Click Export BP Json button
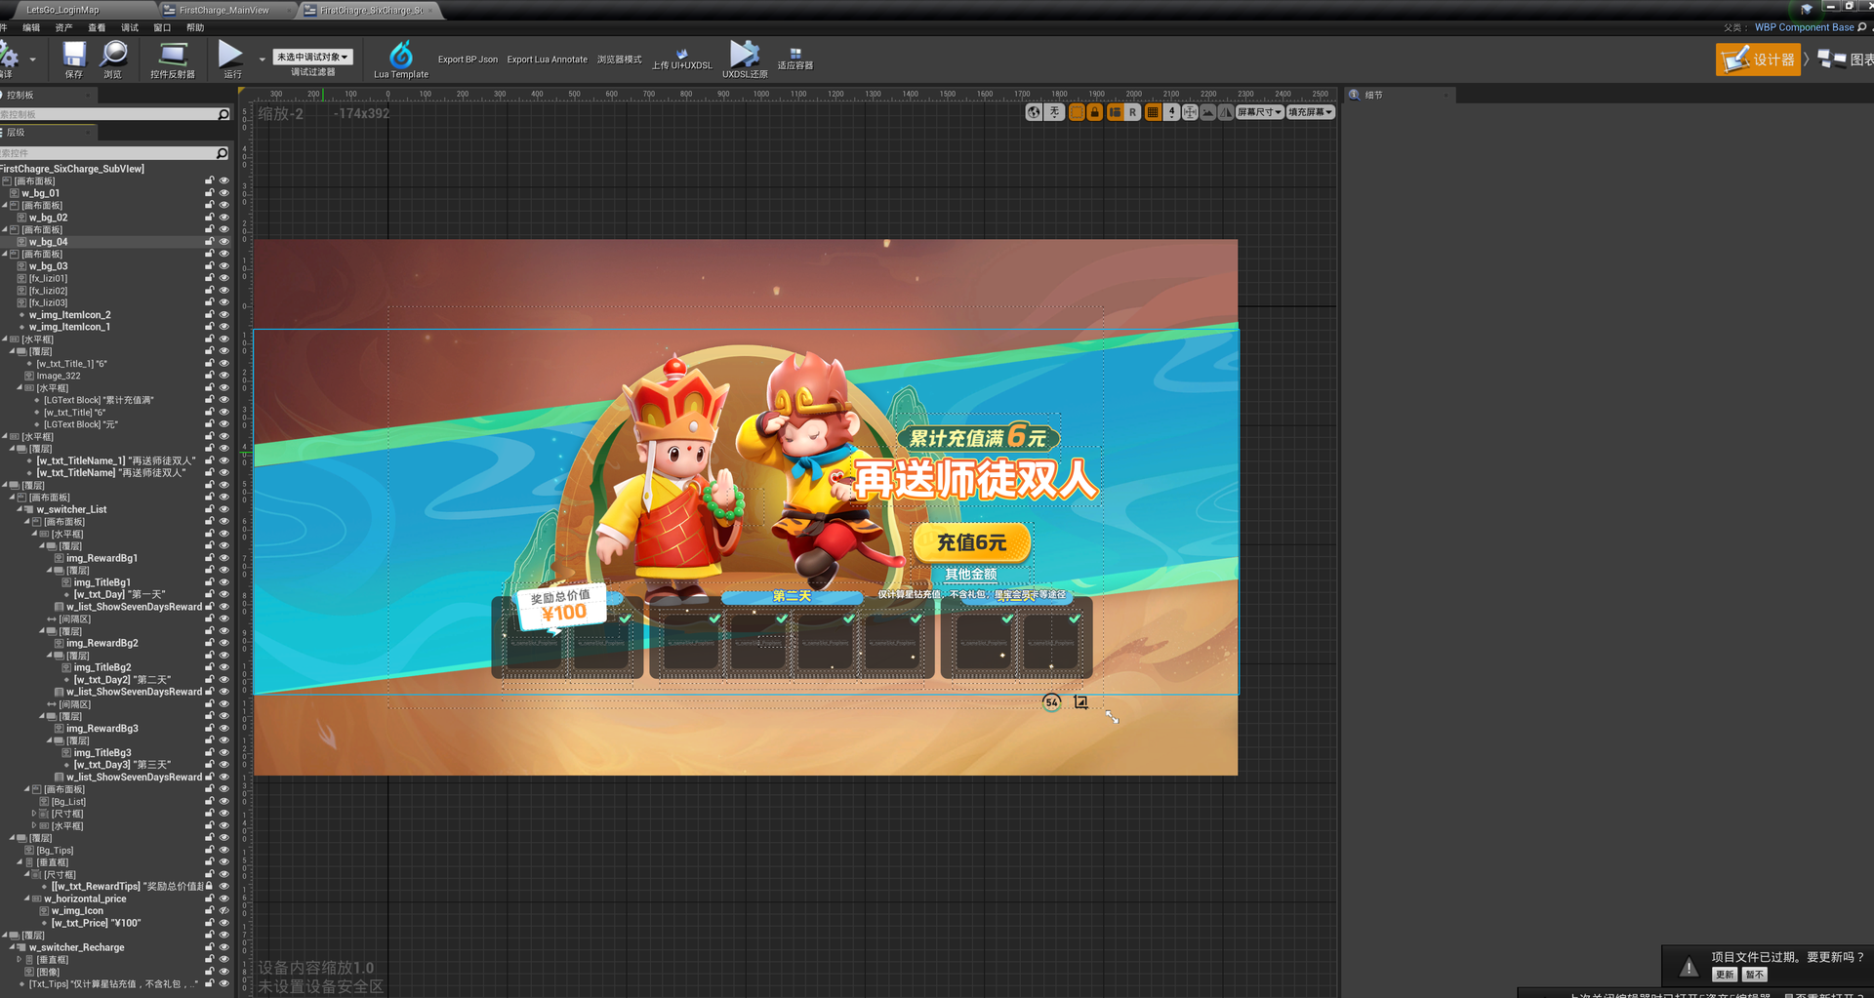Screen dimensions: 1874x998 click(468, 60)
